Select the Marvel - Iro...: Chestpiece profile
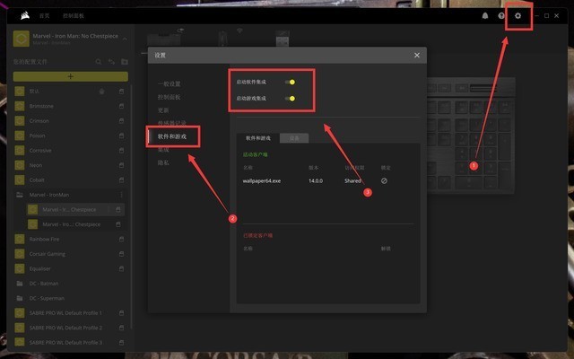574x359 pixels. coord(72,224)
